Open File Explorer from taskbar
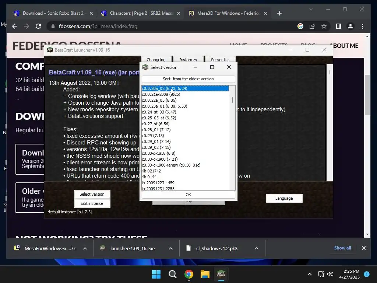This screenshot has height=283, width=377. click(205, 274)
